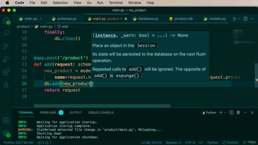Click line number 22 in gutter
Image resolution: width=258 pixels, height=145 pixels.
click(24, 58)
